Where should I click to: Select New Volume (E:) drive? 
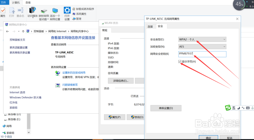(x=12, y=119)
